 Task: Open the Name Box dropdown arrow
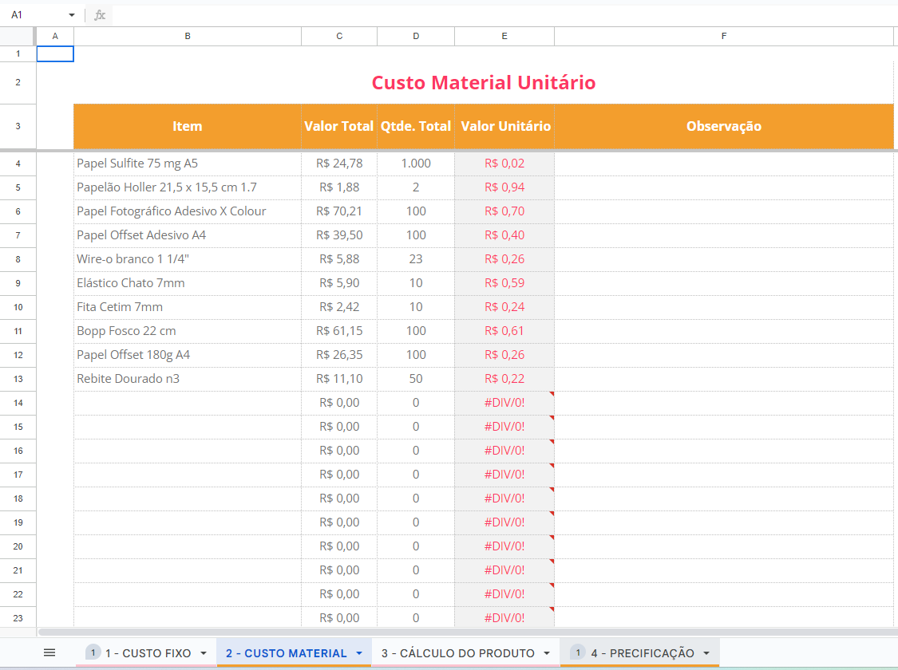click(x=72, y=15)
